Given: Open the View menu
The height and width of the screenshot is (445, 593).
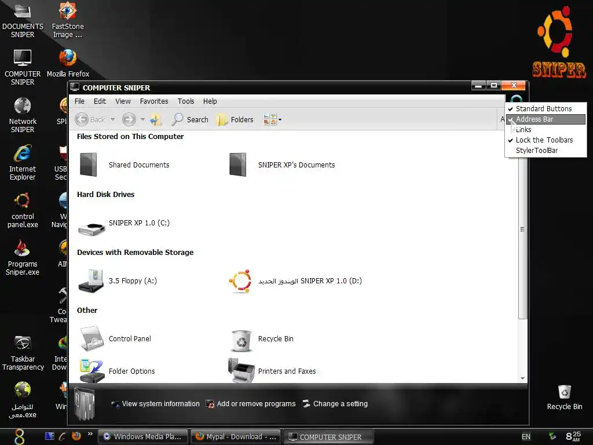Looking at the screenshot, I should [123, 101].
